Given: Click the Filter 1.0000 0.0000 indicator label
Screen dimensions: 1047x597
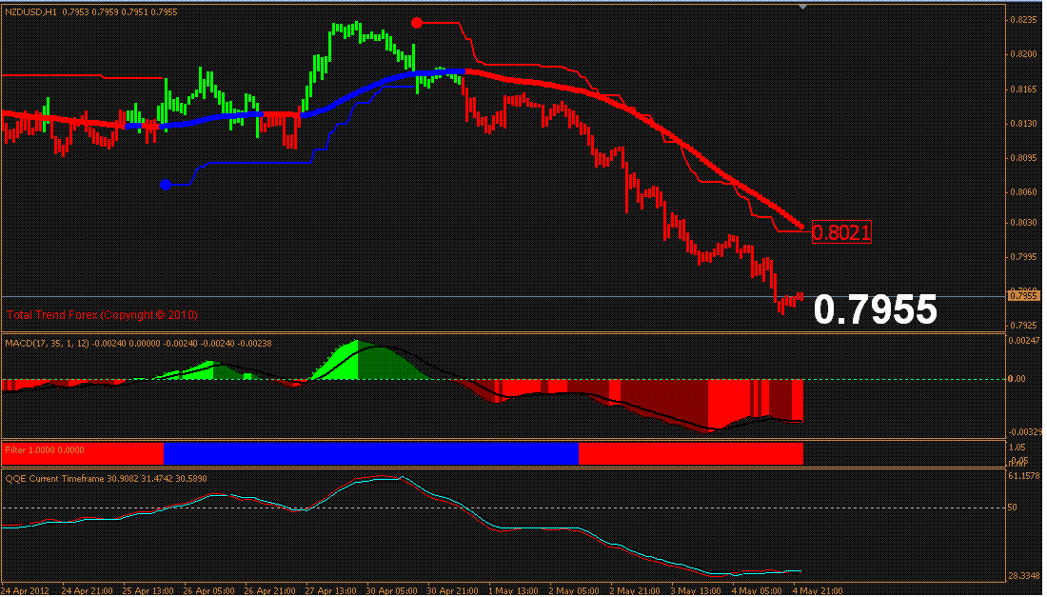Looking at the screenshot, I should point(45,450).
